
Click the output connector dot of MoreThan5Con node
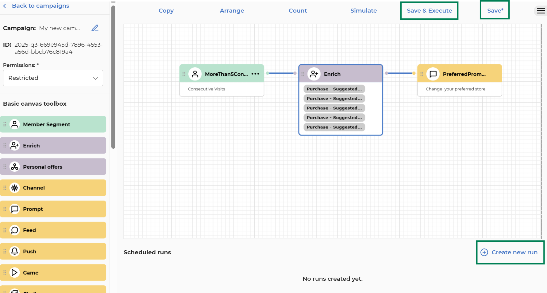tap(268, 73)
